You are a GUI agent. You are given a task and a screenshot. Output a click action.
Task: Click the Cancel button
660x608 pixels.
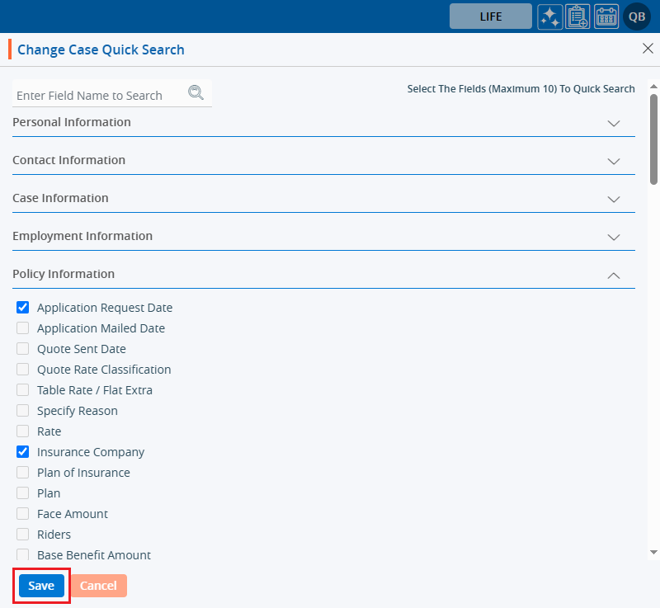pos(98,586)
